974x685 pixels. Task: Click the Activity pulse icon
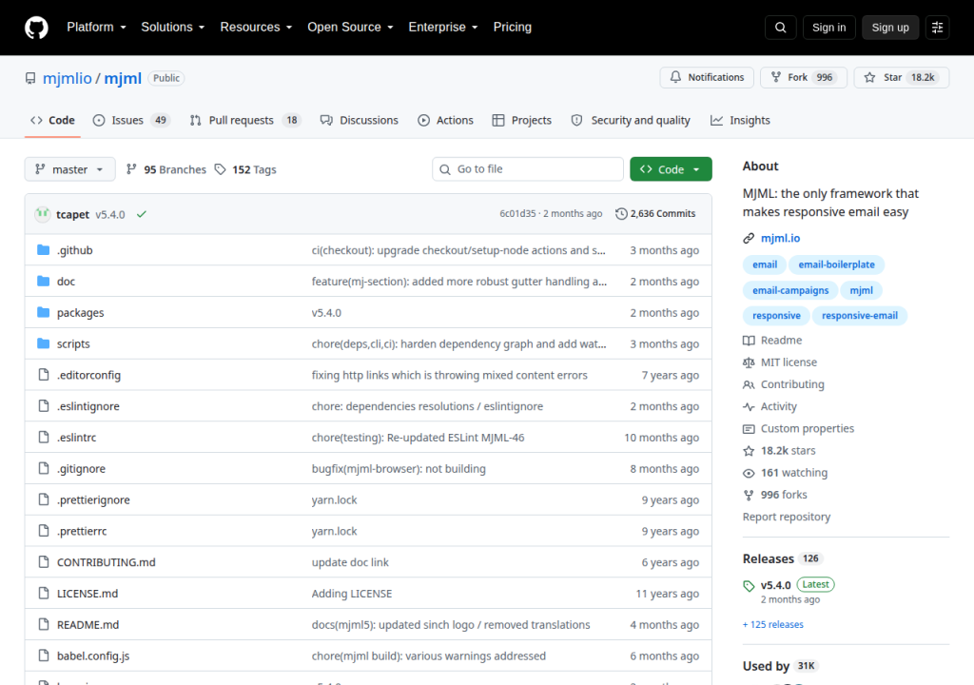(749, 406)
